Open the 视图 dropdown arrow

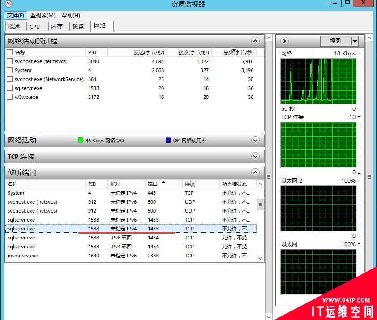coord(355,41)
